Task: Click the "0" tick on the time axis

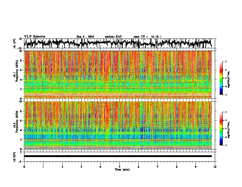Action: click(x=24, y=167)
